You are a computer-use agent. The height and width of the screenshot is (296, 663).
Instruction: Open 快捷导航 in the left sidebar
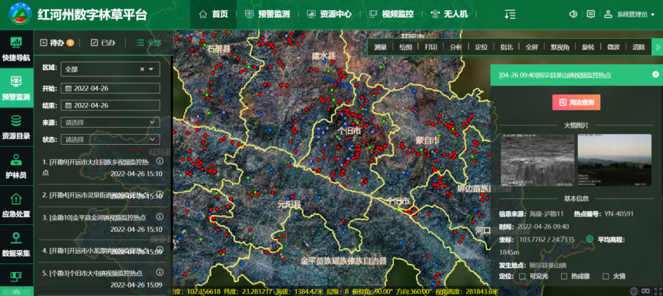click(x=16, y=48)
